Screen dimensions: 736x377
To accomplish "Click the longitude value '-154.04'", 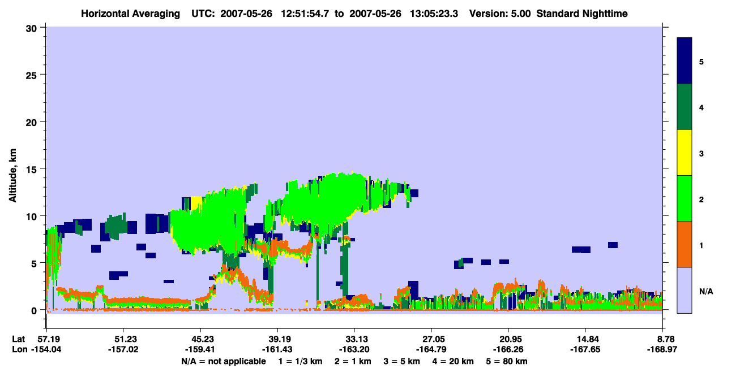I will click(x=46, y=350).
